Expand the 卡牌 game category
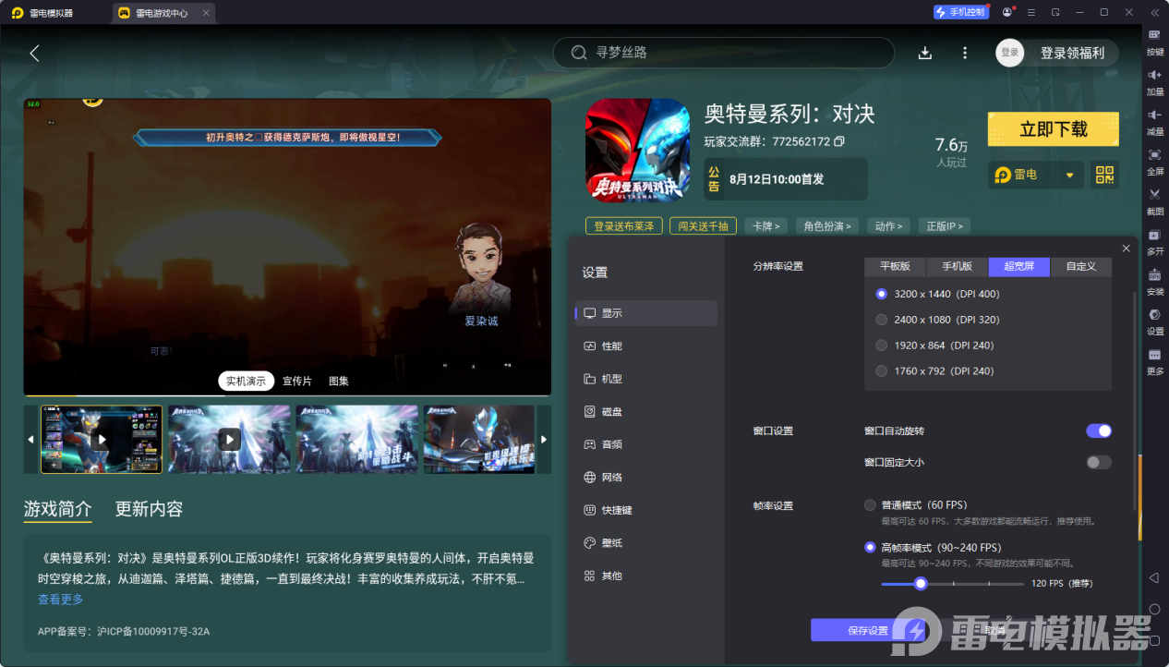The width and height of the screenshot is (1169, 667). (x=765, y=225)
